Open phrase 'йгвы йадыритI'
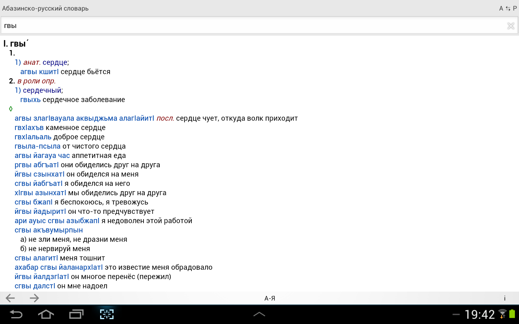The image size is (519, 324). coord(40,211)
